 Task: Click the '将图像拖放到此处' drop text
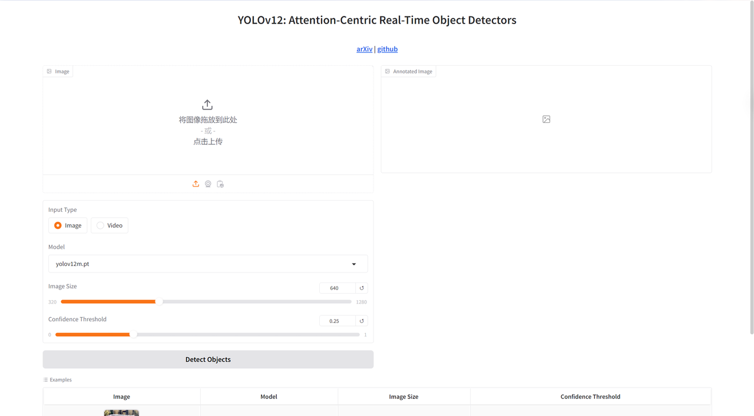(208, 119)
